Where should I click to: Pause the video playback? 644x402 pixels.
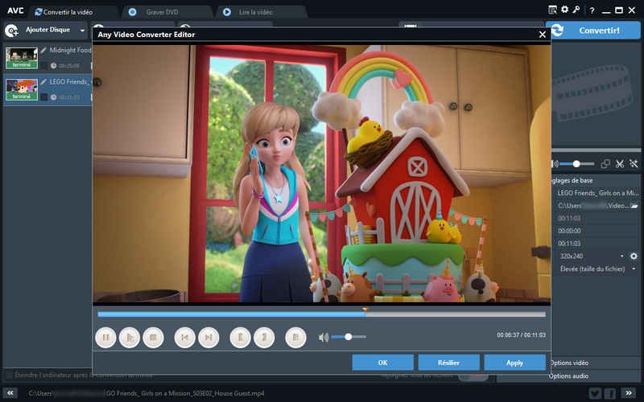tap(105, 338)
